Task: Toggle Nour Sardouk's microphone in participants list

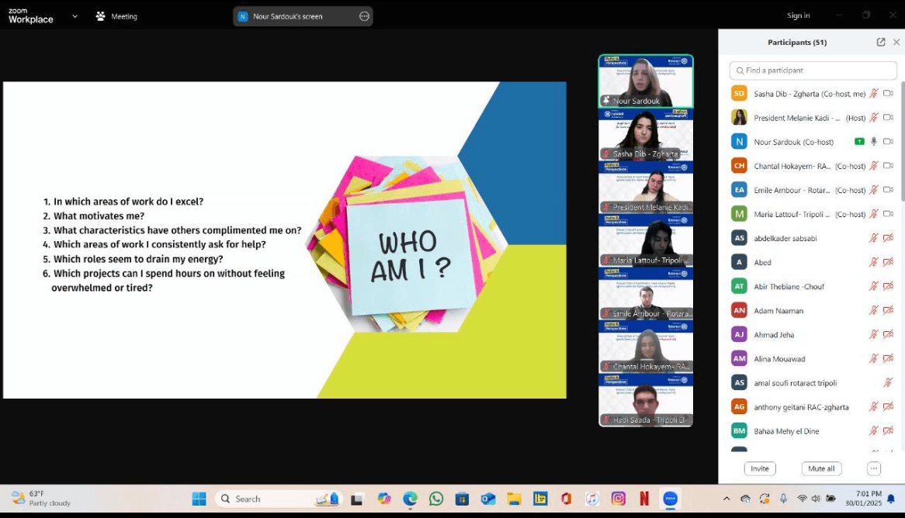Action: [874, 142]
